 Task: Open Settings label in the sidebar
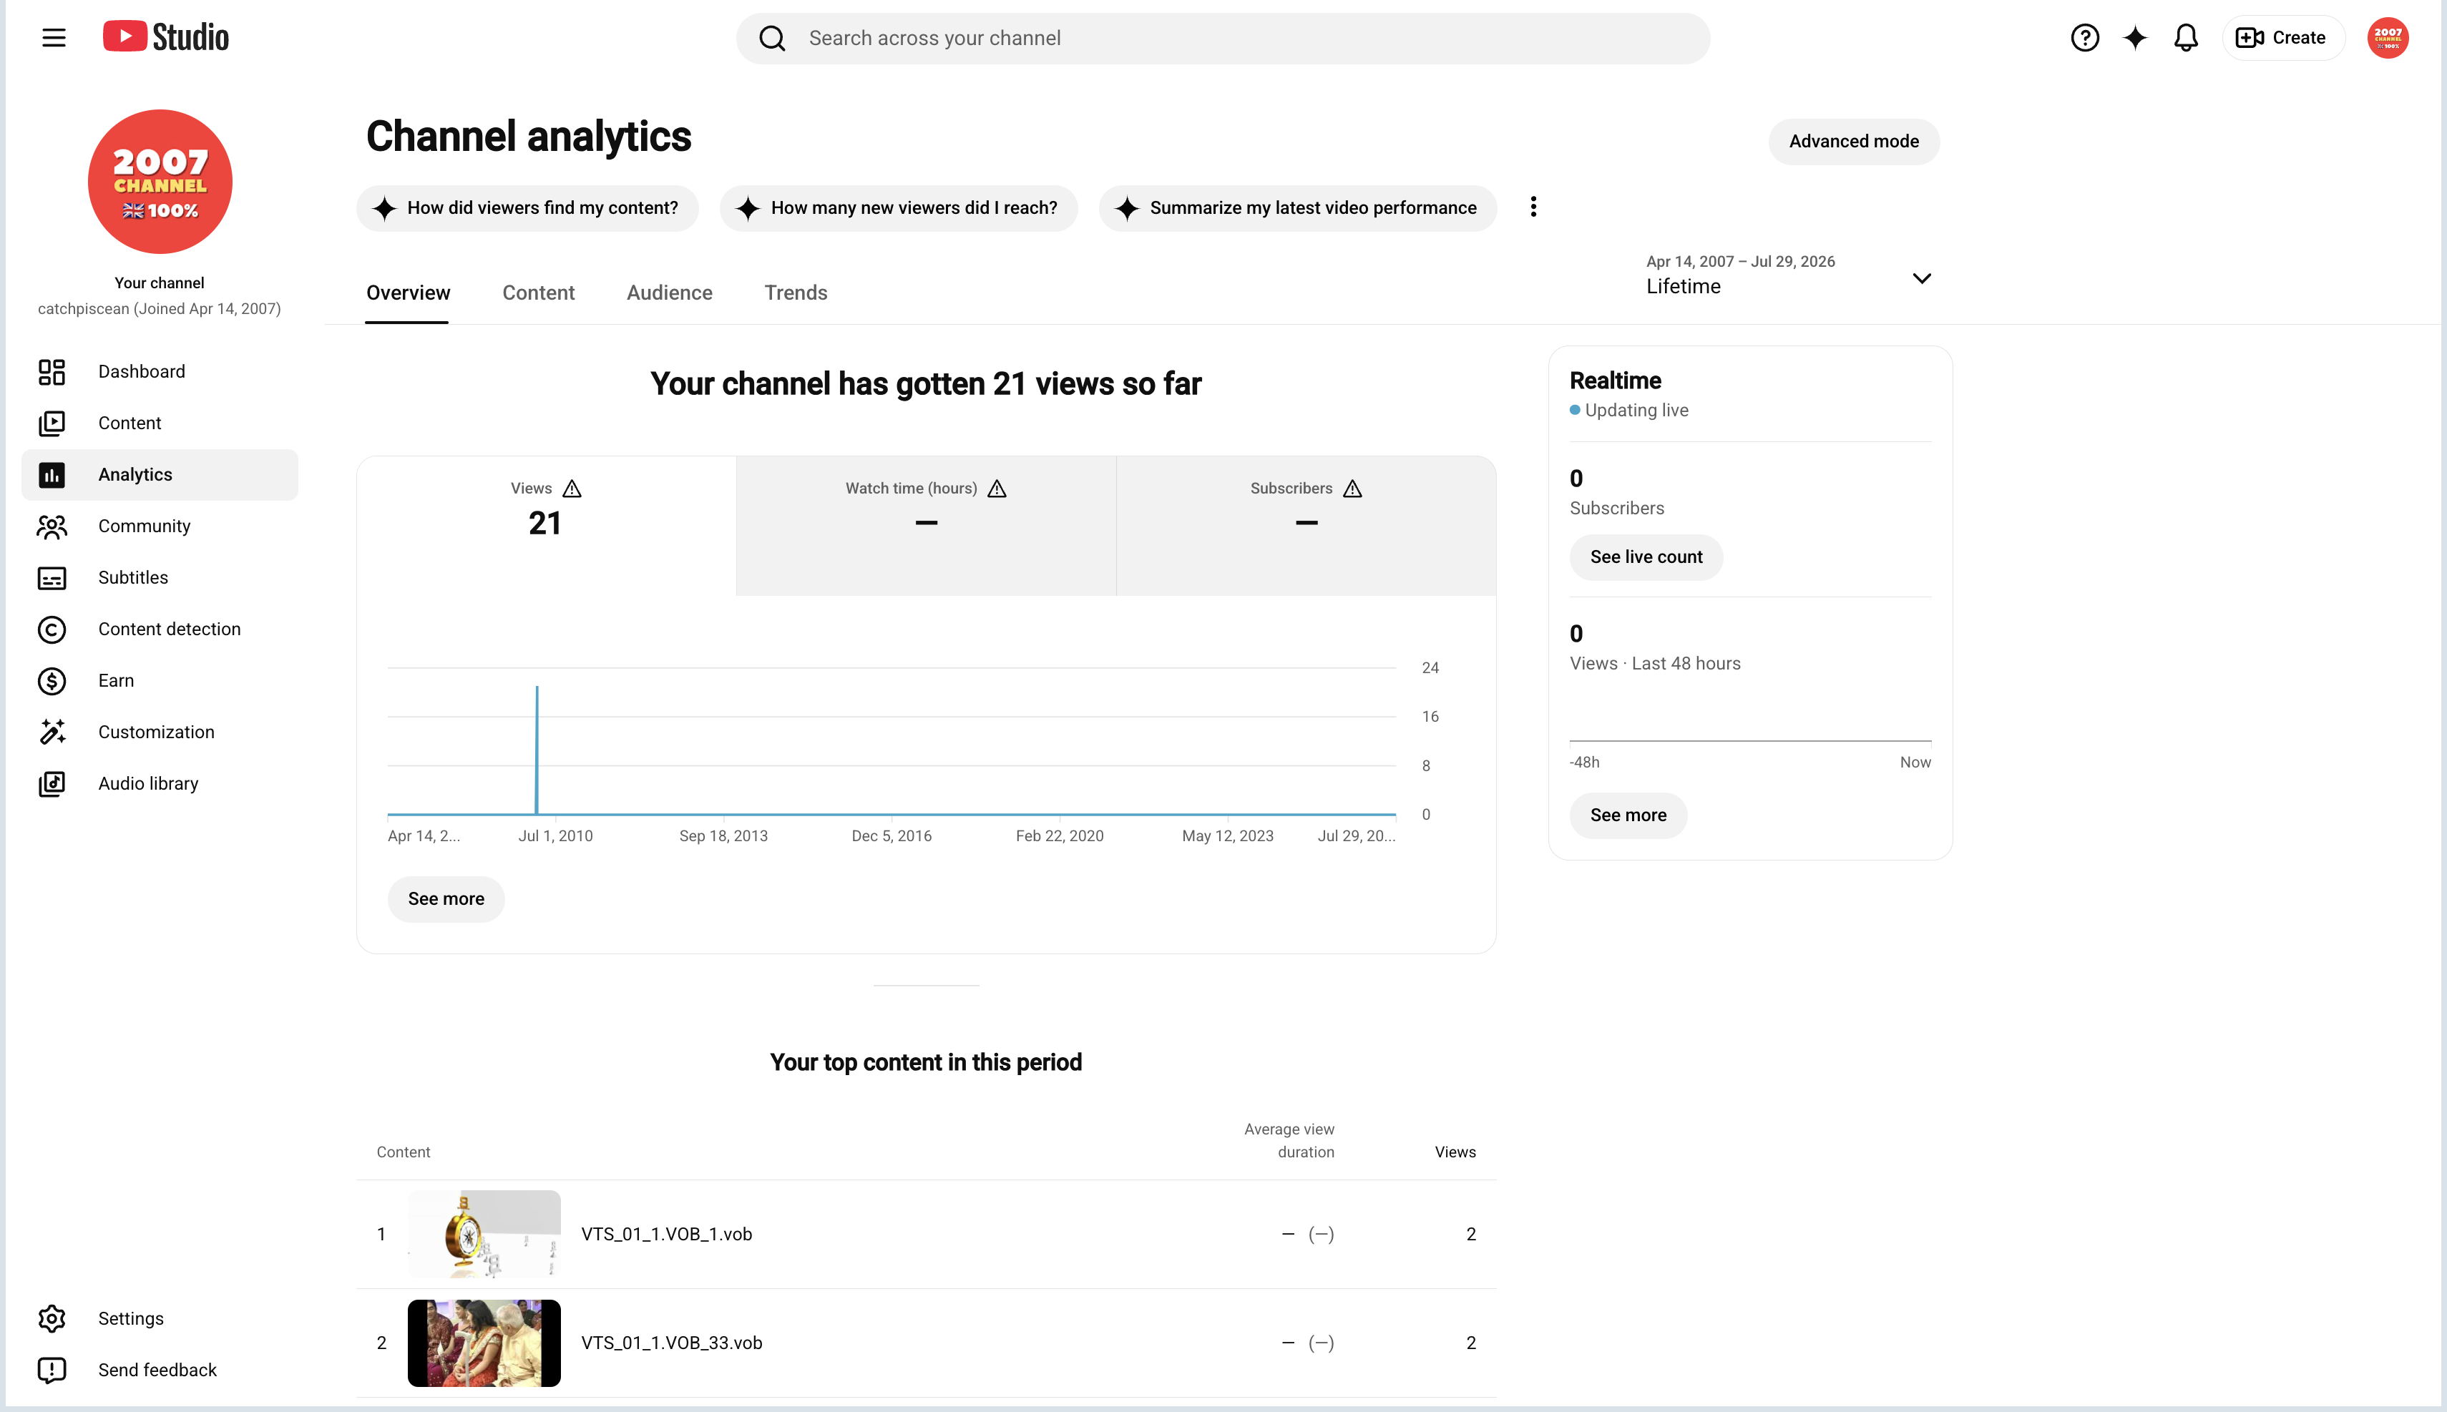(x=131, y=1318)
